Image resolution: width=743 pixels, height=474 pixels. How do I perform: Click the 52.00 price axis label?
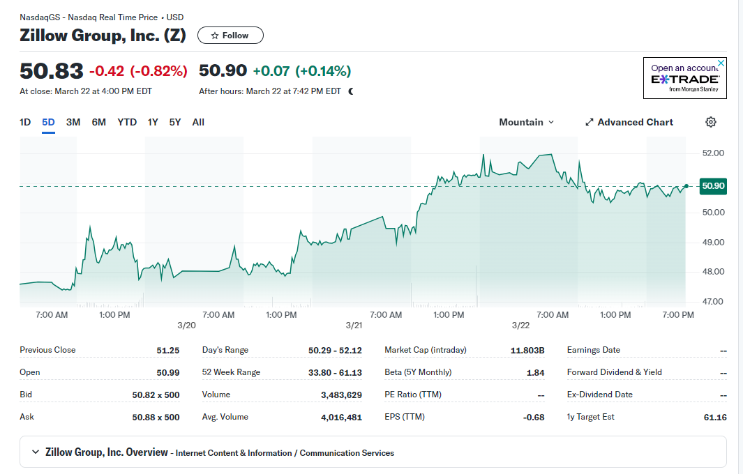tap(713, 153)
